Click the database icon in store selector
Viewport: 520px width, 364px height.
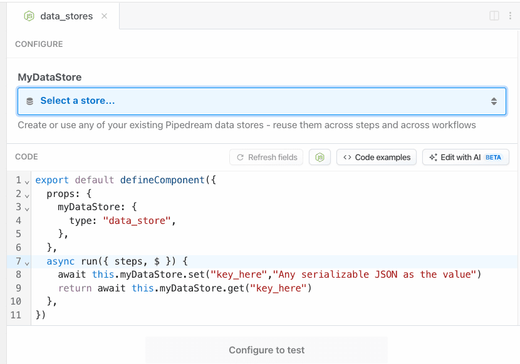[x=30, y=101]
